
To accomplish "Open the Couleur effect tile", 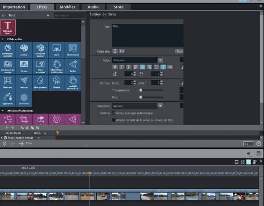I will [24, 49].
